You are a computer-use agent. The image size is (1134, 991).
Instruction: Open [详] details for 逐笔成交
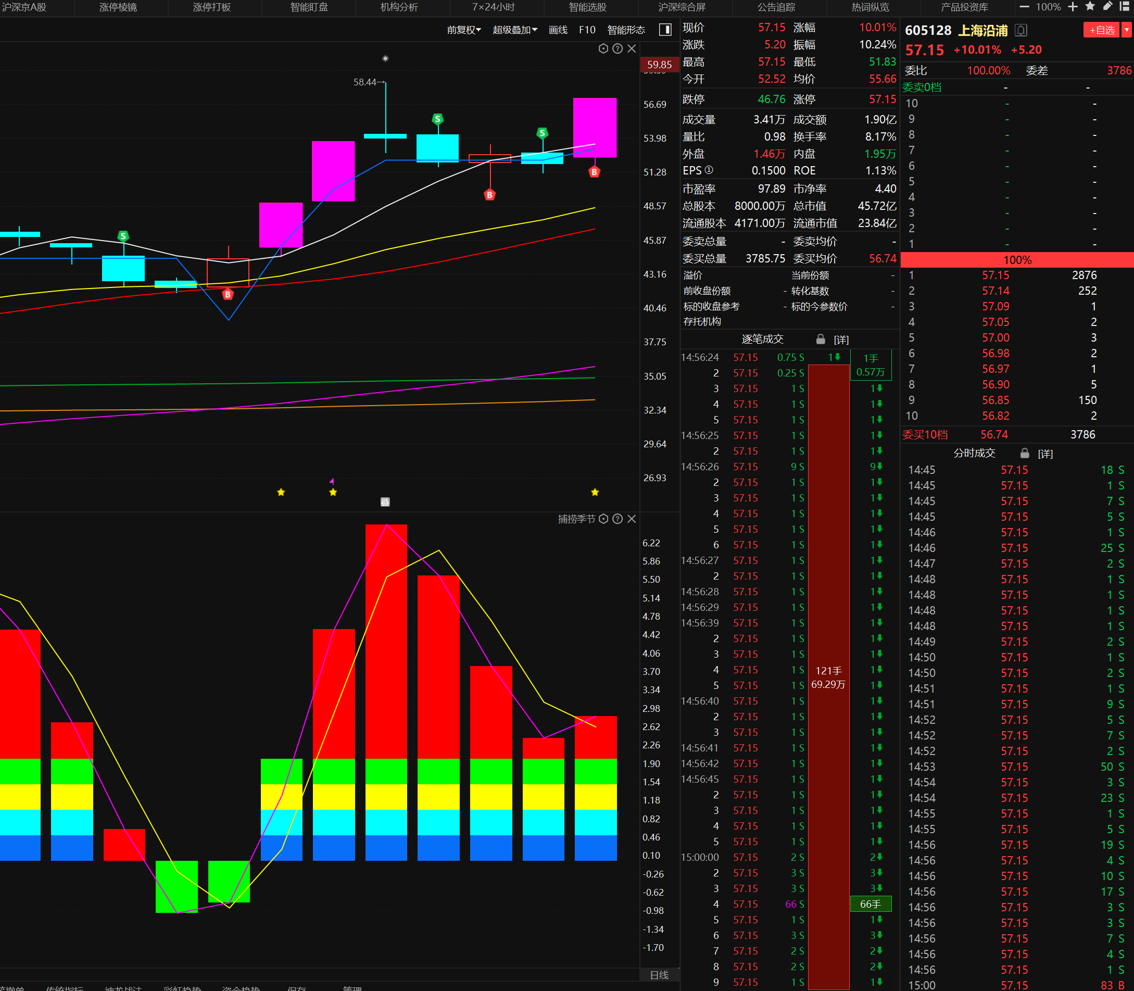click(x=841, y=340)
